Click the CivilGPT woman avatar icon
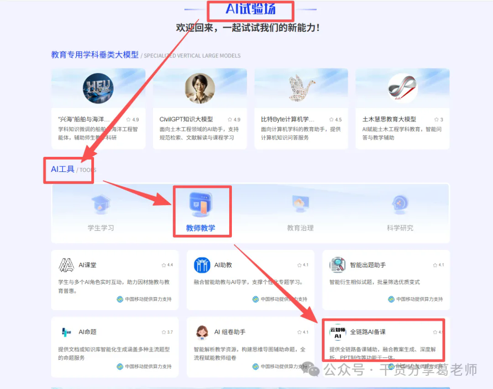The height and width of the screenshot is (389, 493). [199, 88]
